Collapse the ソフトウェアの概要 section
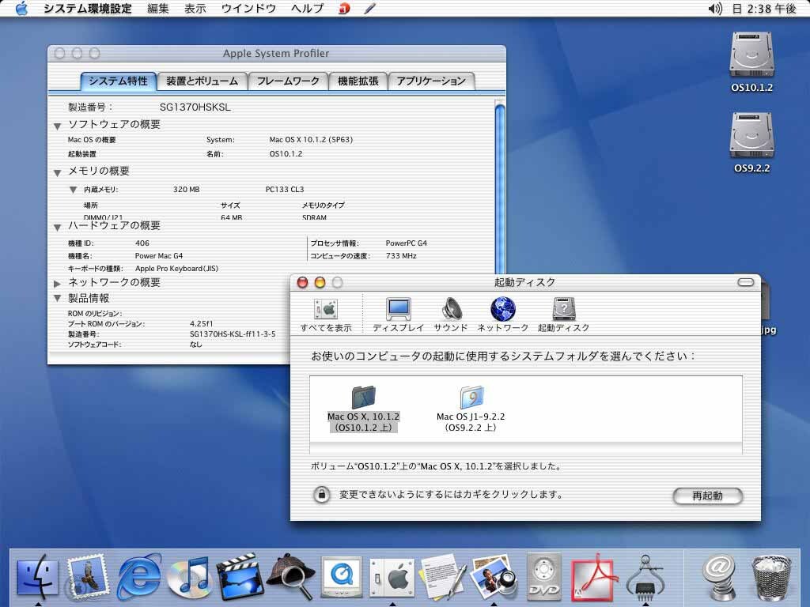810x607 pixels. click(57, 126)
